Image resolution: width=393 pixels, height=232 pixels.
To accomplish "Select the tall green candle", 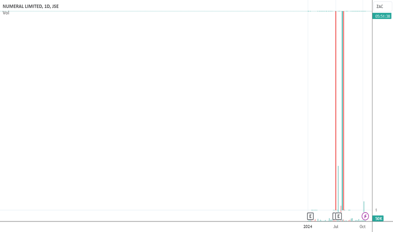I will (x=342, y=111).
